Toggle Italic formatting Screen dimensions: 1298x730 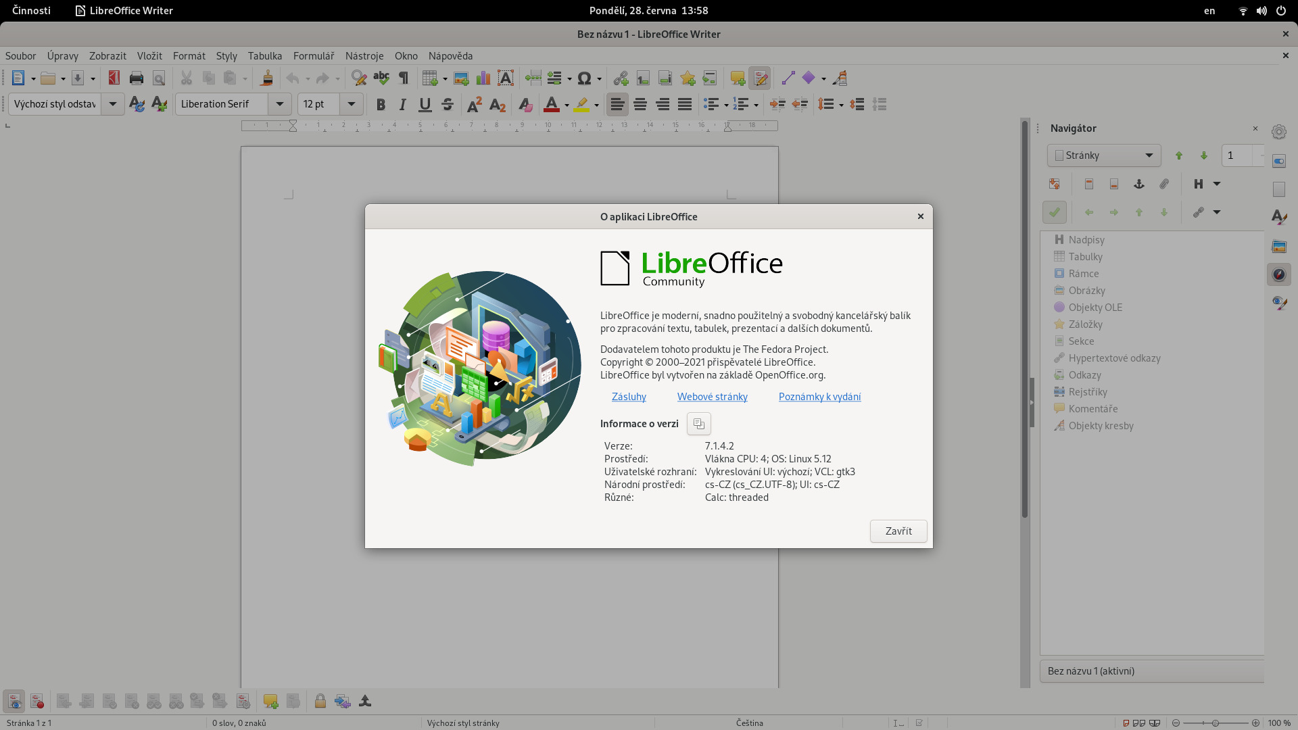403,105
